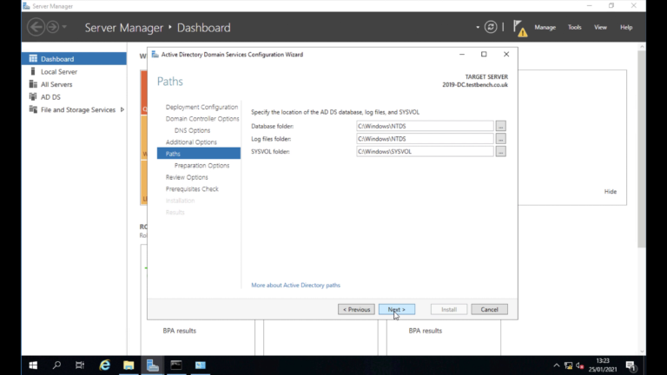The image size is (667, 375).
Task: Close the AD DS Configuration Wizard window
Action: point(506,54)
